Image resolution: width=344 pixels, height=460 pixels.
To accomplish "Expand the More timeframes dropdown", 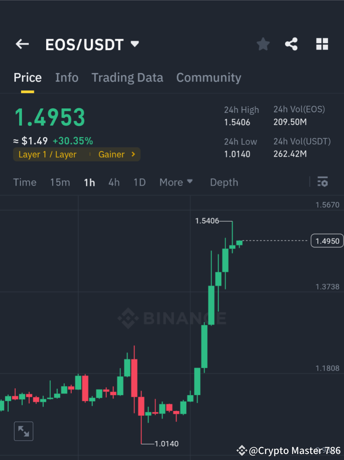I will (x=176, y=182).
